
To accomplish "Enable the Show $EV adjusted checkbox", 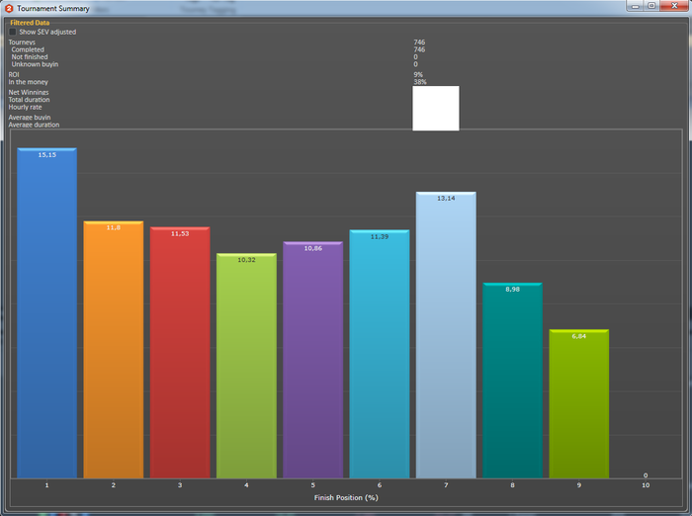I will point(12,32).
